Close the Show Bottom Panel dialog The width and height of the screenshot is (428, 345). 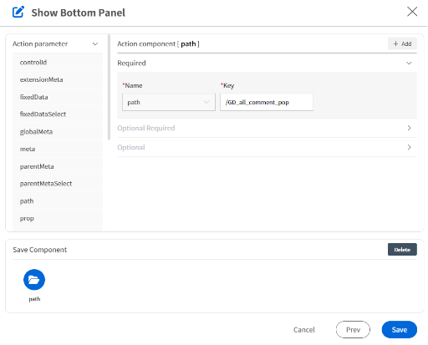pos(412,12)
